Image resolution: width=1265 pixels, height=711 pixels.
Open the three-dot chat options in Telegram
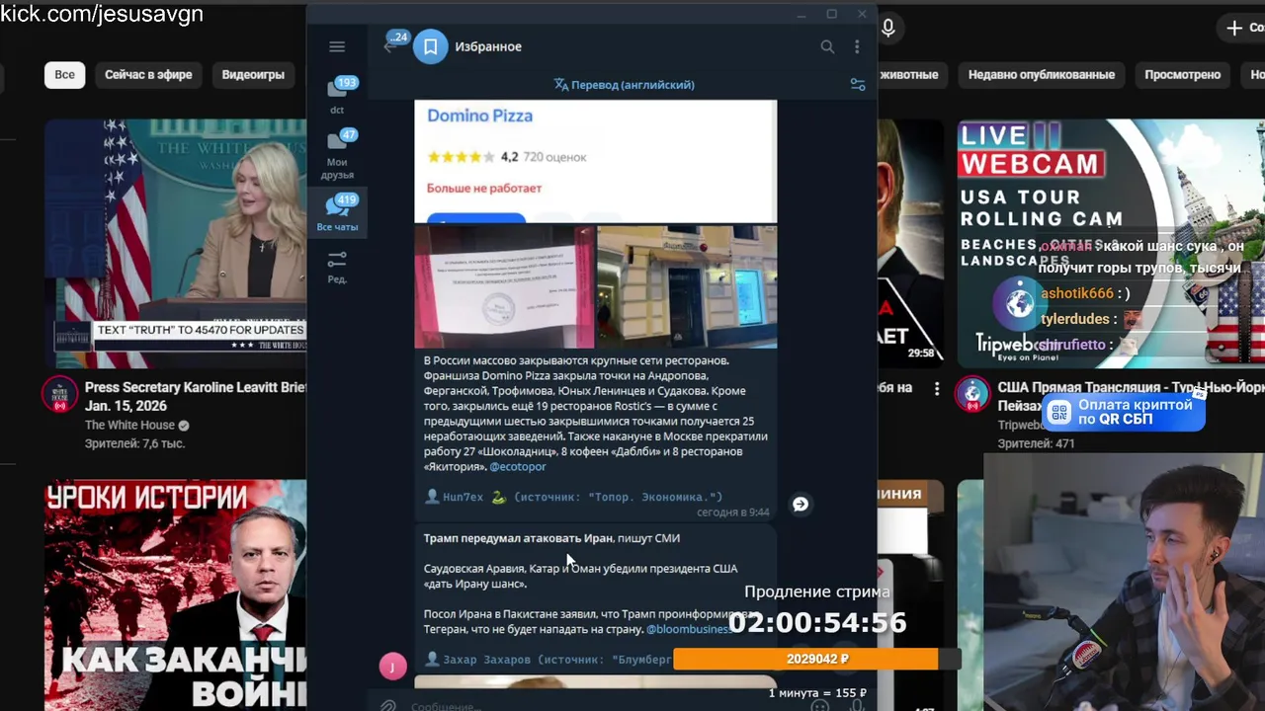(857, 46)
